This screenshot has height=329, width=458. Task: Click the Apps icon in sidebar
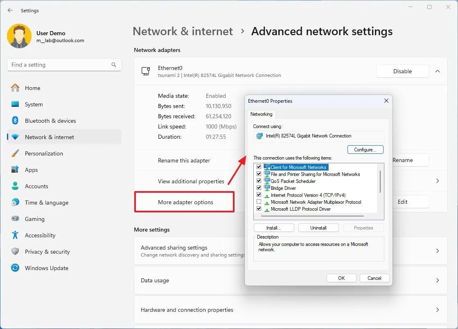pos(15,169)
